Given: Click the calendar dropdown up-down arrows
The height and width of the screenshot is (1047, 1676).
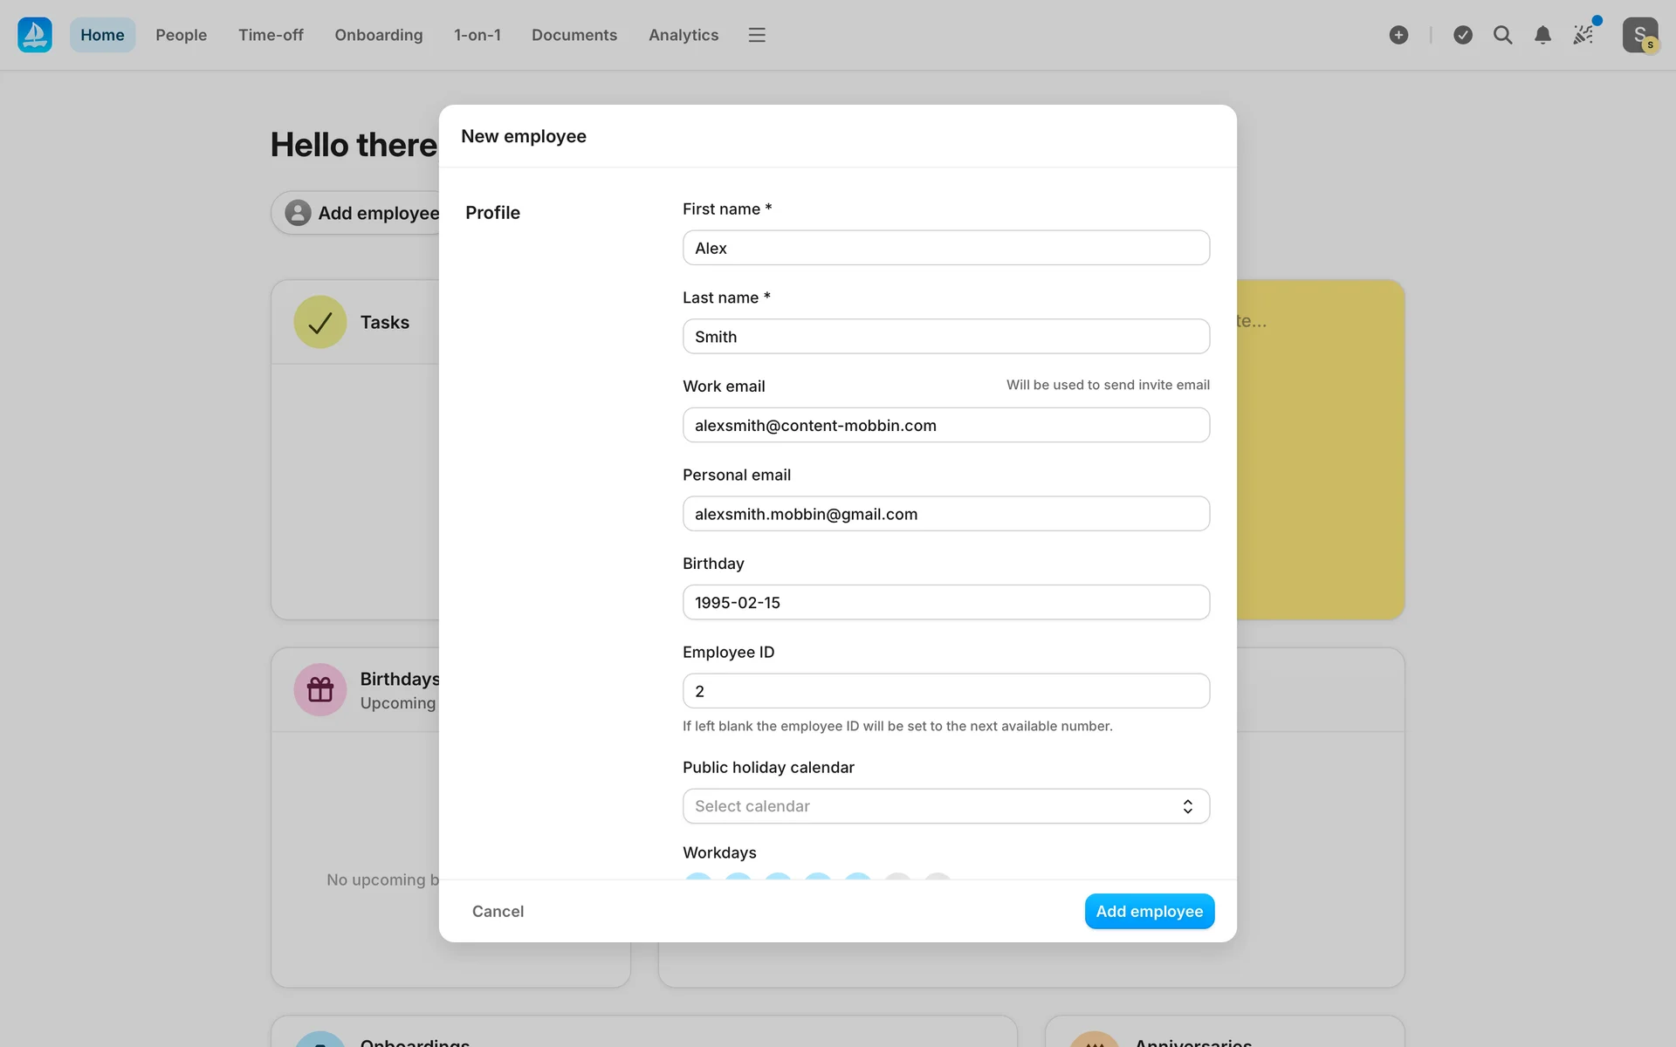Looking at the screenshot, I should [1187, 806].
